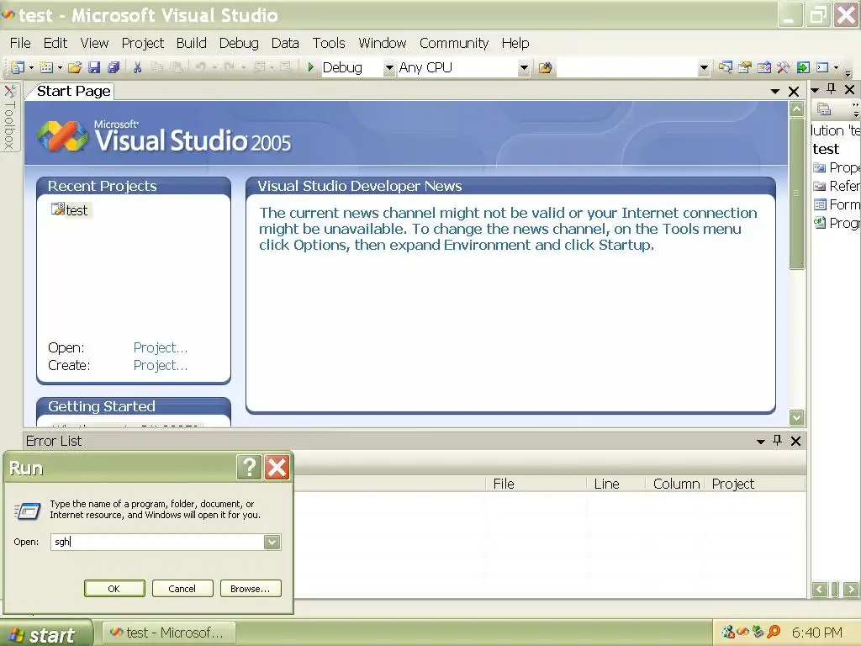Open the Object Browser toolbar icon

pyautogui.click(x=763, y=67)
